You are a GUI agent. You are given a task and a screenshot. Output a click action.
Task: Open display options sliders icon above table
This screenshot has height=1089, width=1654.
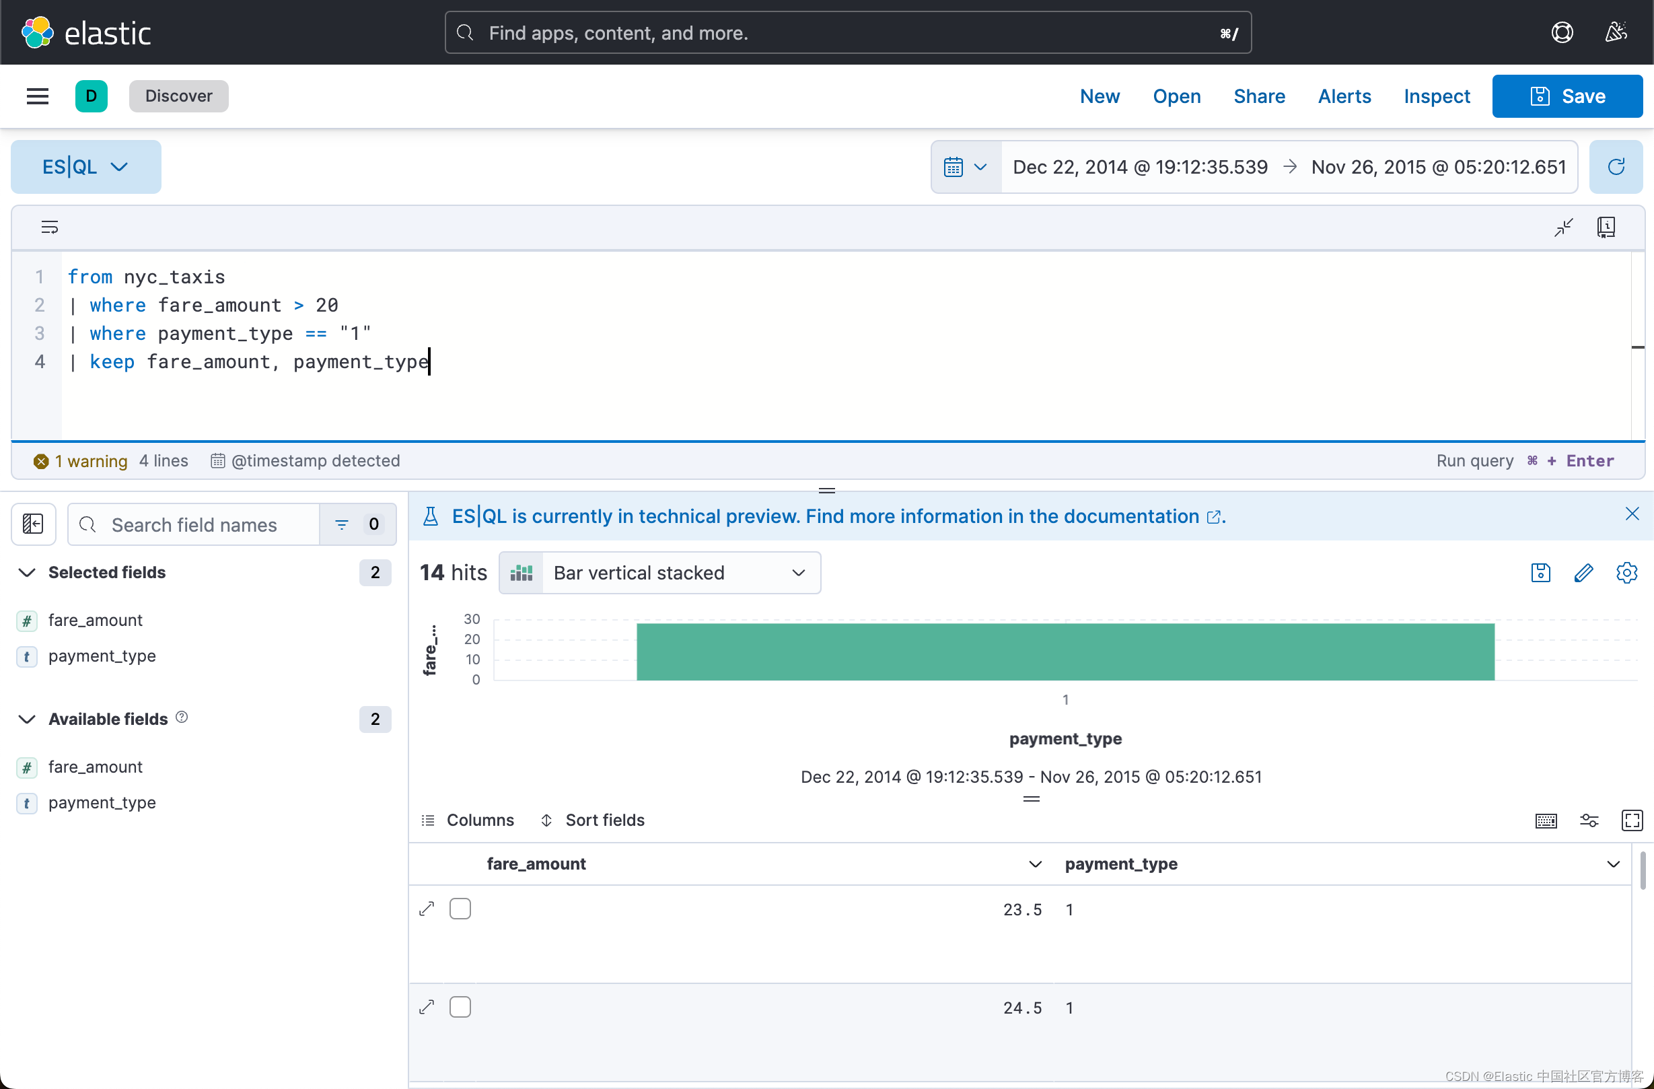1589,820
